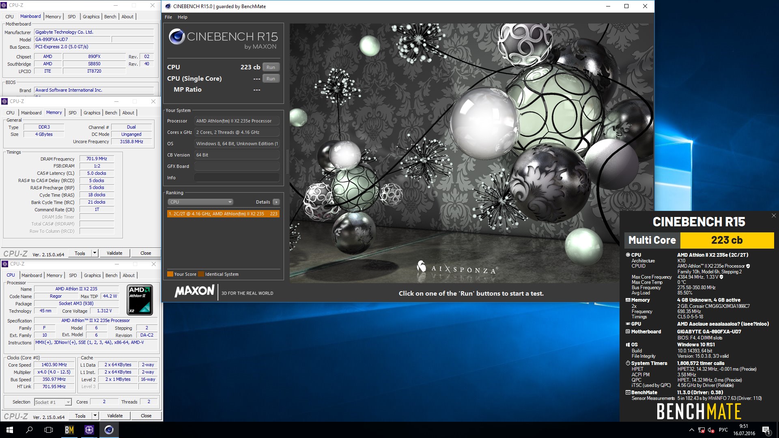The width and height of the screenshot is (779, 438).
Task: Click the Command Rate value 1T
Action: 97,209
